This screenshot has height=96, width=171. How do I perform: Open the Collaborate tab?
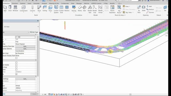click(x=65, y=3)
